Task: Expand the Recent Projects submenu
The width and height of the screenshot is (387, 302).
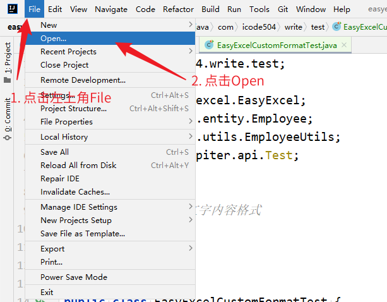Action: pos(191,52)
